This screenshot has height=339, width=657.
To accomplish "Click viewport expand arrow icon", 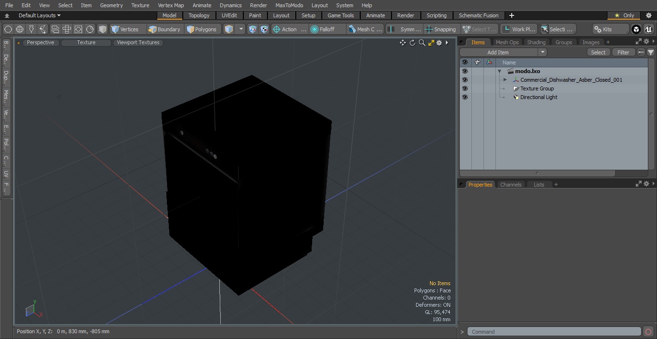I will pos(447,43).
